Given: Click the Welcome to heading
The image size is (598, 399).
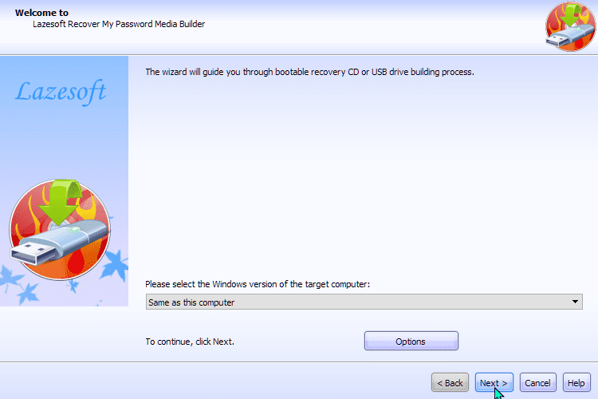Looking at the screenshot, I should click(42, 13).
